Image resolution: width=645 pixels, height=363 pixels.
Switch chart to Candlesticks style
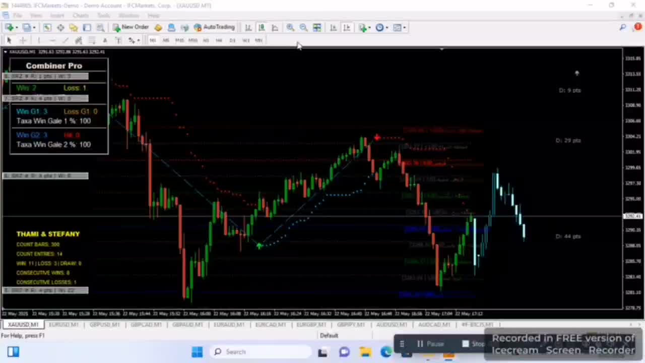[262, 27]
